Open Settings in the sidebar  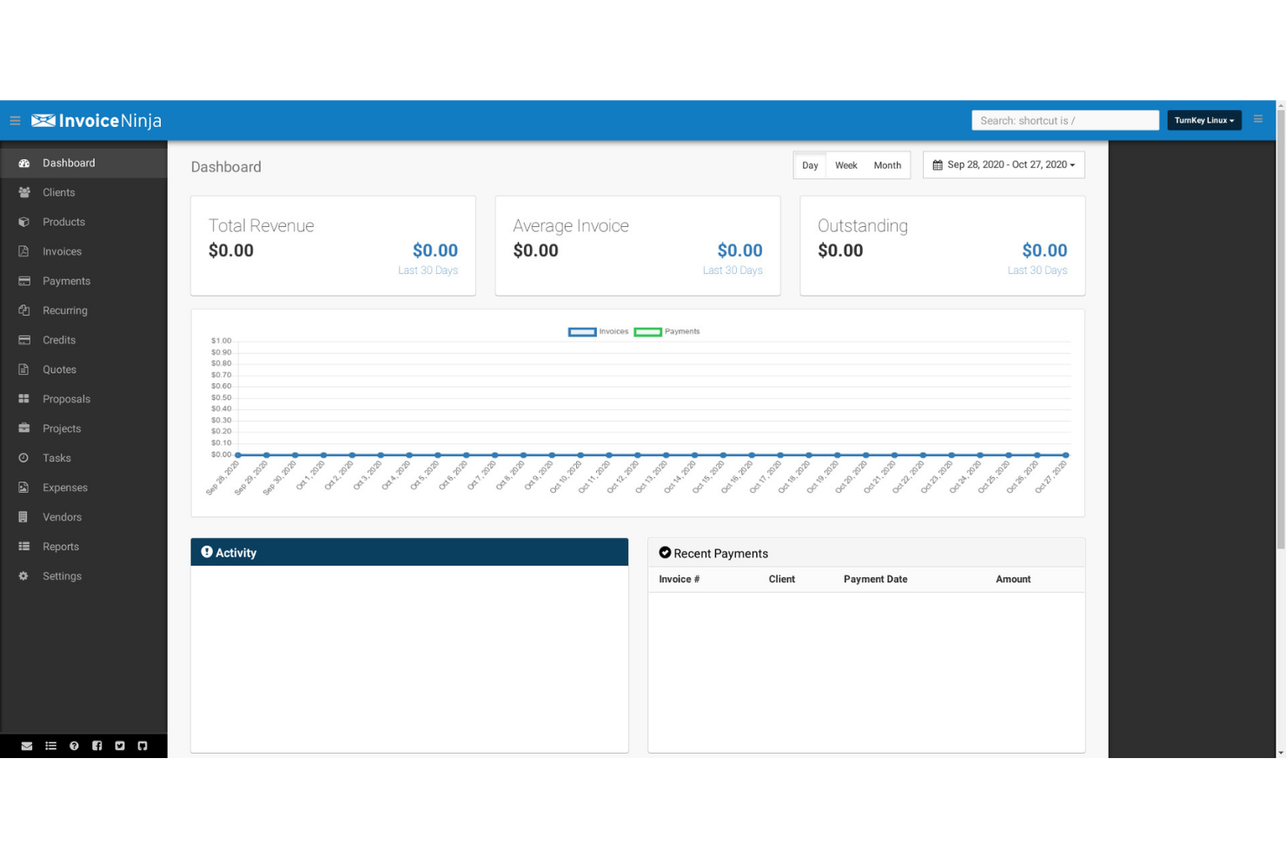coord(83,576)
